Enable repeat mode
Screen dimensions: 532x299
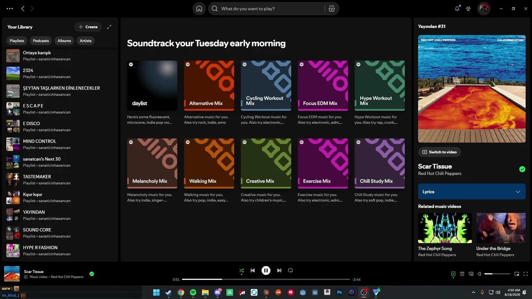coord(291,270)
